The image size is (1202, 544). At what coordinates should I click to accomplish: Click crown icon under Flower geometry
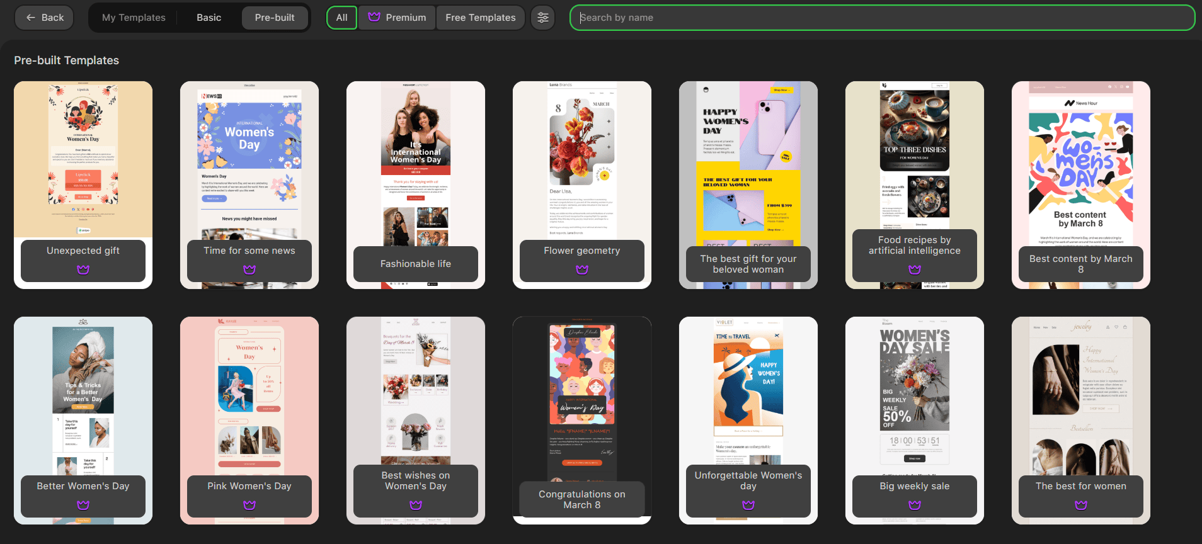(x=582, y=269)
